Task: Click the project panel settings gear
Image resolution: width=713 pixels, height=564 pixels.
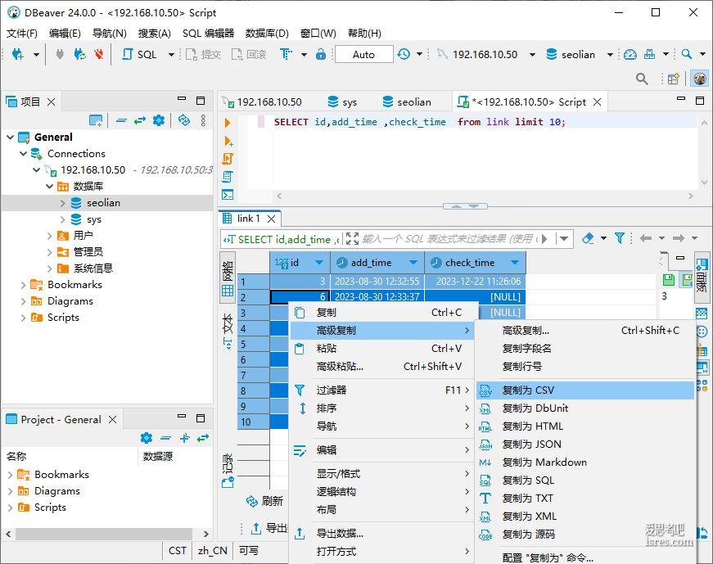Action: click(159, 120)
